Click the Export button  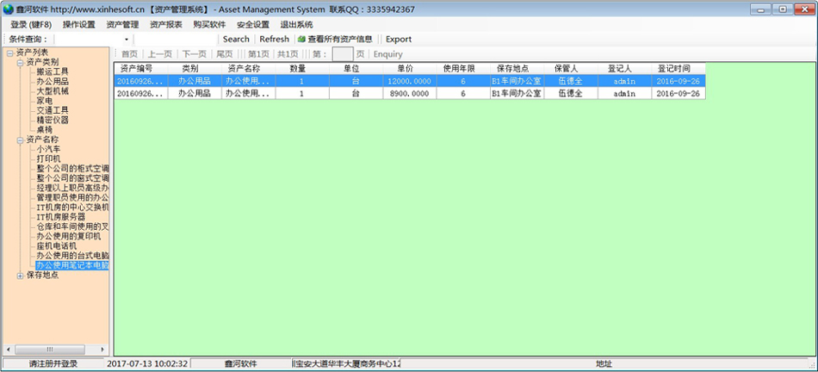[398, 40]
